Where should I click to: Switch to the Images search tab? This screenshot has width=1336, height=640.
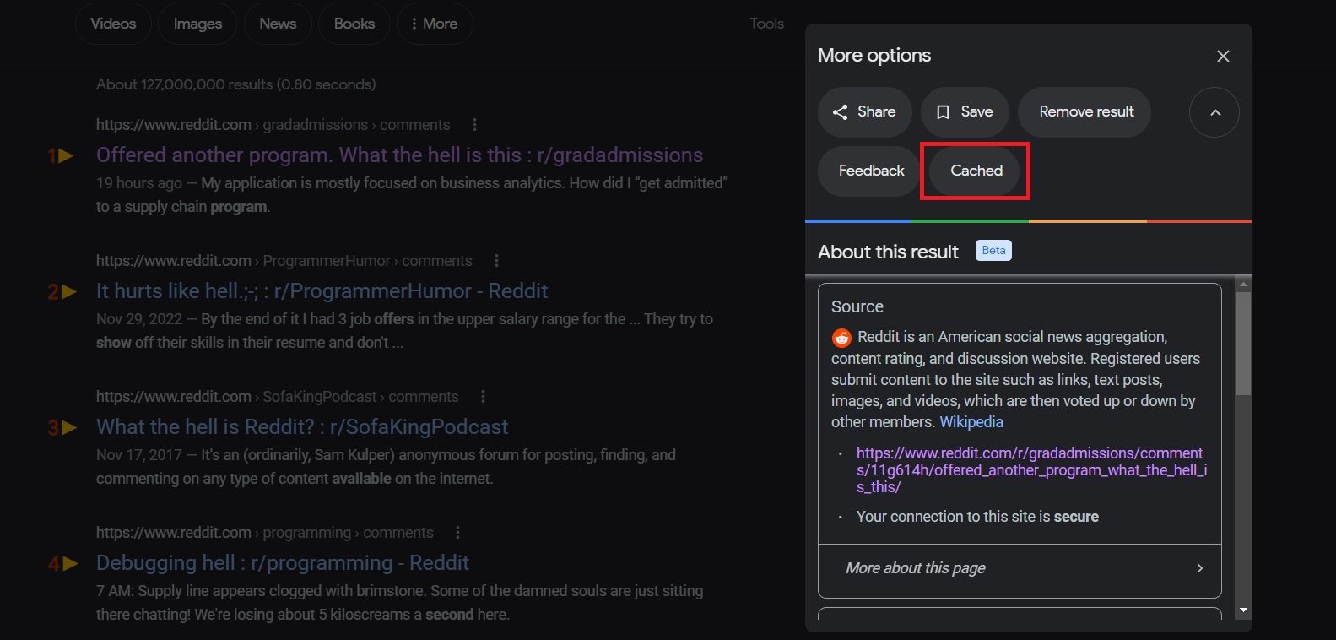197,24
